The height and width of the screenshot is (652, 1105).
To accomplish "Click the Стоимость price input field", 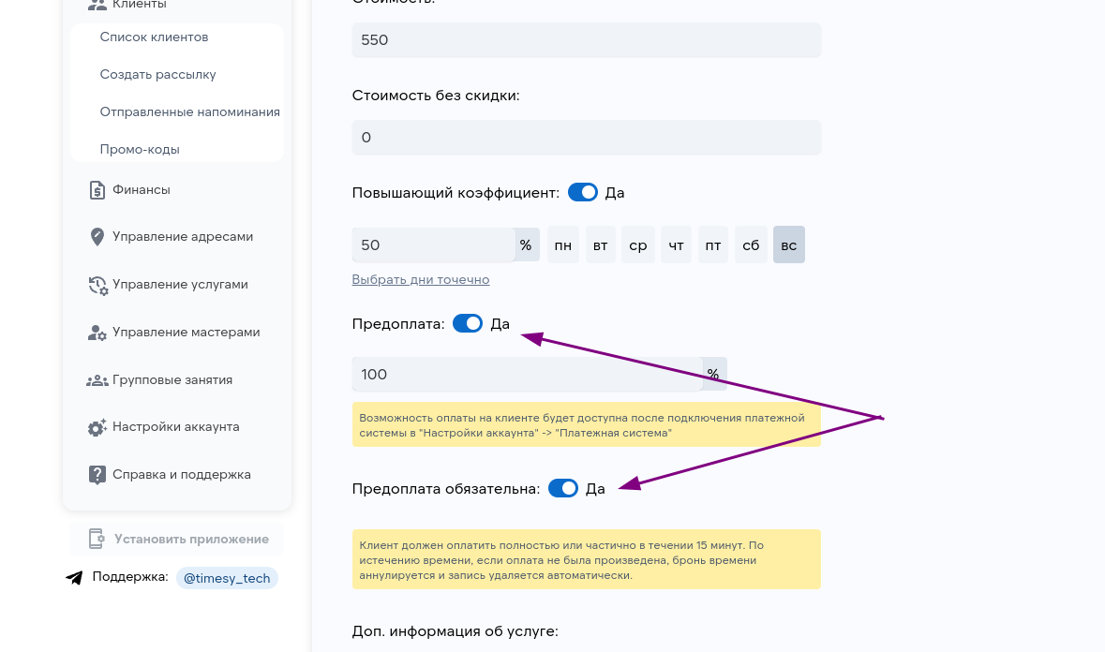I will click(x=586, y=39).
